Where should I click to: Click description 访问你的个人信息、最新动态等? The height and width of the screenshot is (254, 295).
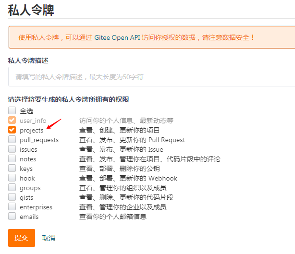(126, 121)
